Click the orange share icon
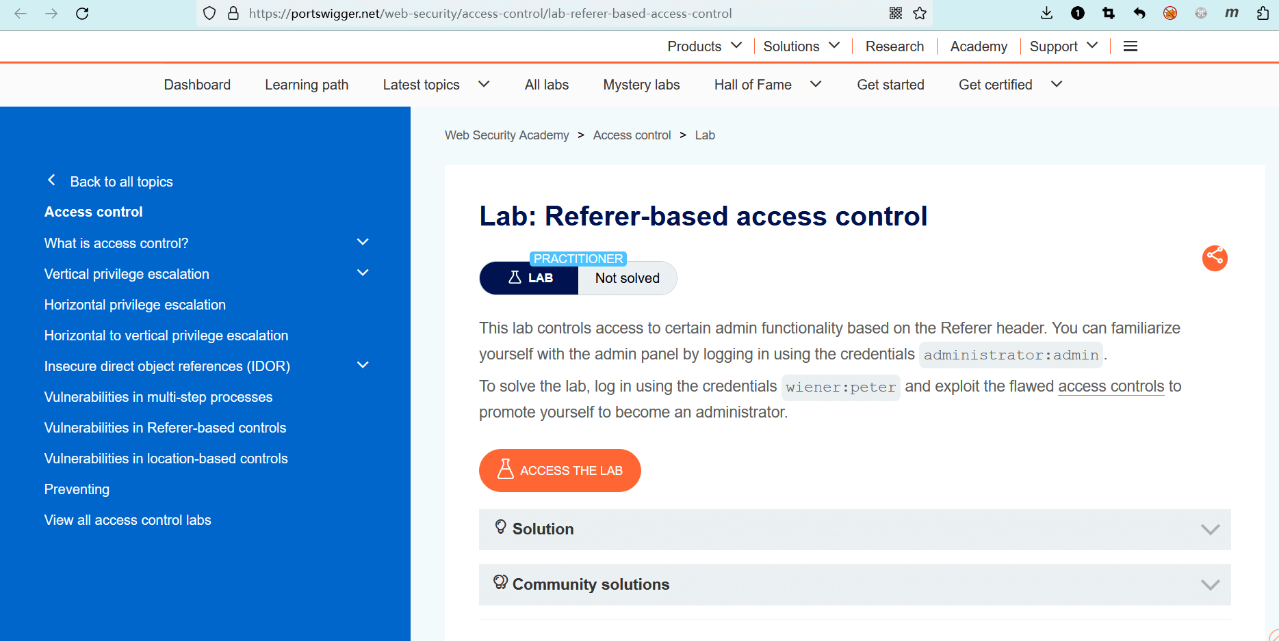1279x641 pixels. (x=1215, y=258)
